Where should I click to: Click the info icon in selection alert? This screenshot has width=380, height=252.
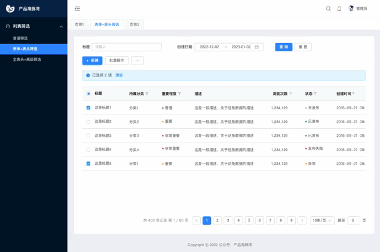[x=88, y=75]
